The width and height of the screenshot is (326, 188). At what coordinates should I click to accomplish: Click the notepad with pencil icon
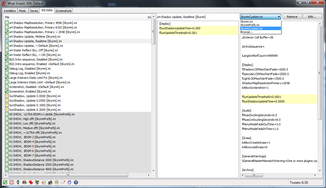[63, 182]
